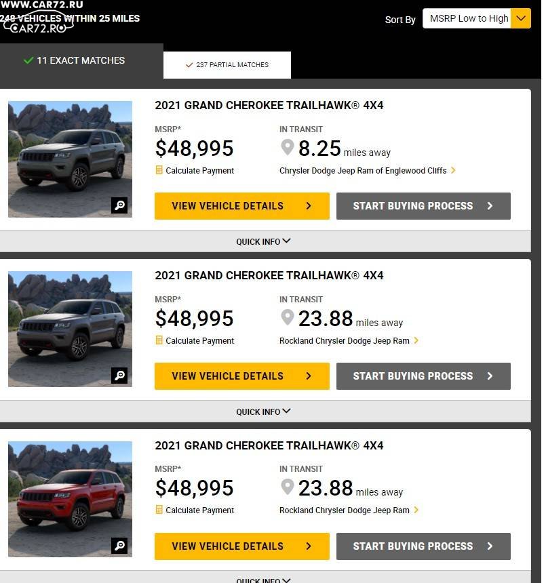Click chevron after Englewood Cliffs dealer name
Image resolution: width=546 pixels, height=583 pixels.
tap(453, 170)
